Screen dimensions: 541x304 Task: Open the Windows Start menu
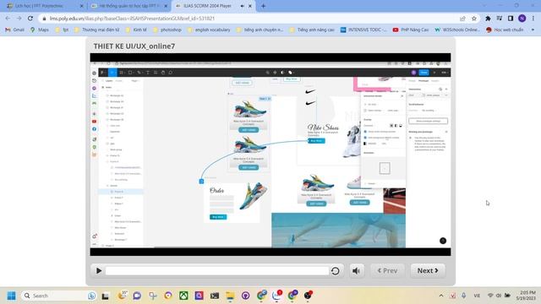pyautogui.click(x=11, y=296)
